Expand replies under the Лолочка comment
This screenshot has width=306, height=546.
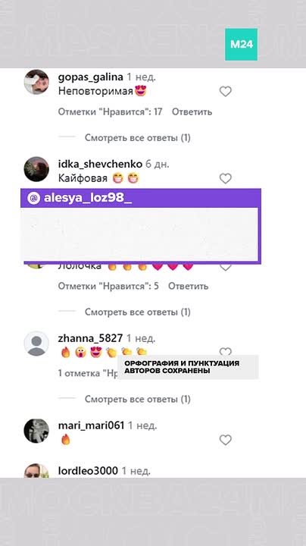[138, 312]
